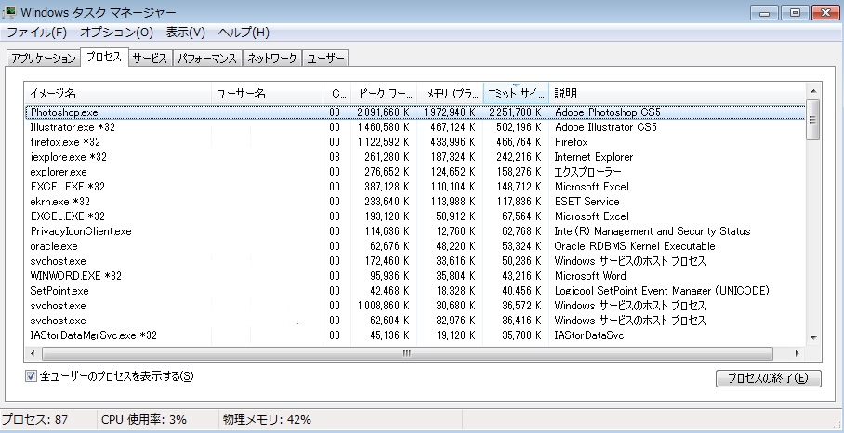844x433 pixels.
Task: Click the Task Manager title bar icon
Action: (x=8, y=12)
